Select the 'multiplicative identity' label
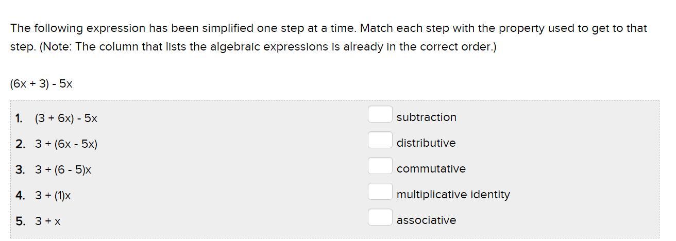 point(453,195)
